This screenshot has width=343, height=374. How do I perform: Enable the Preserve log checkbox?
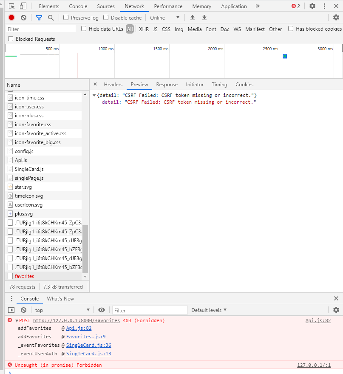66,17
